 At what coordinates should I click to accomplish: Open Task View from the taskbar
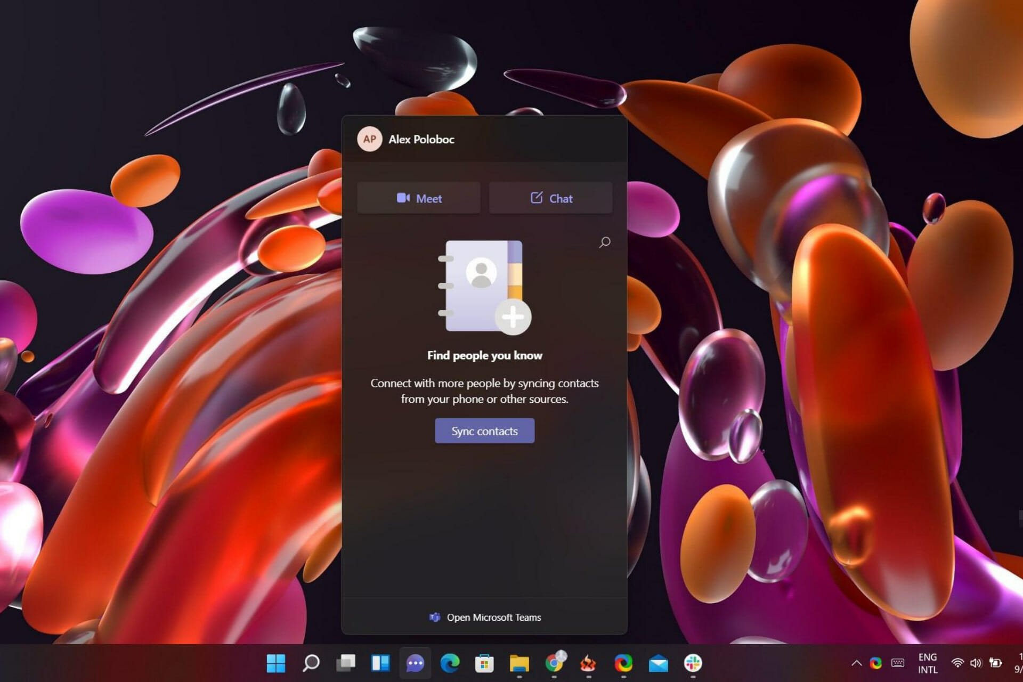click(346, 663)
